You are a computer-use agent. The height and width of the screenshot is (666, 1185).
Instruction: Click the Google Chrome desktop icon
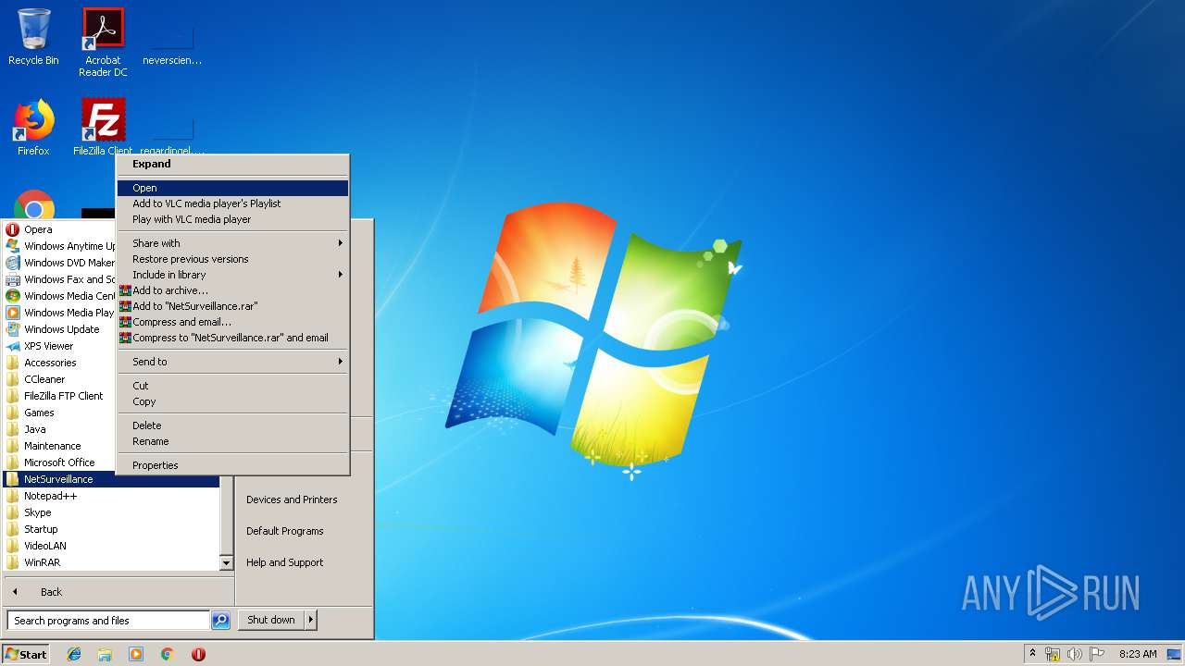tap(34, 205)
